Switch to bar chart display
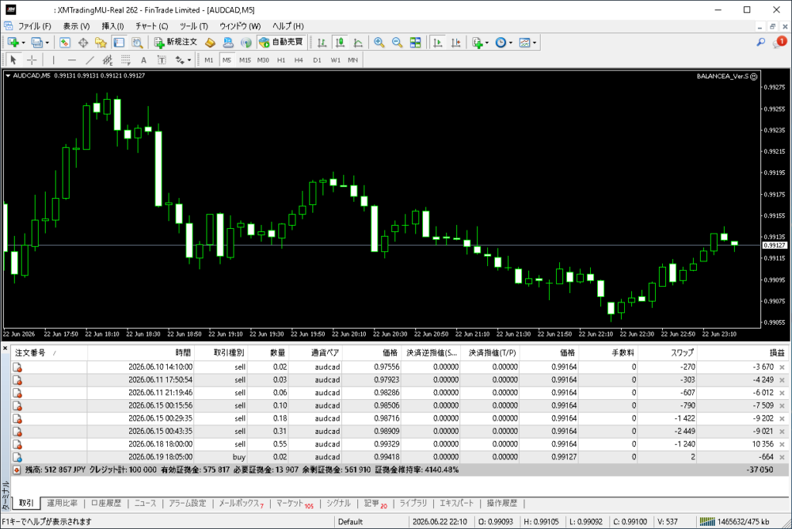Screen dimensions: 792x529 [322, 43]
